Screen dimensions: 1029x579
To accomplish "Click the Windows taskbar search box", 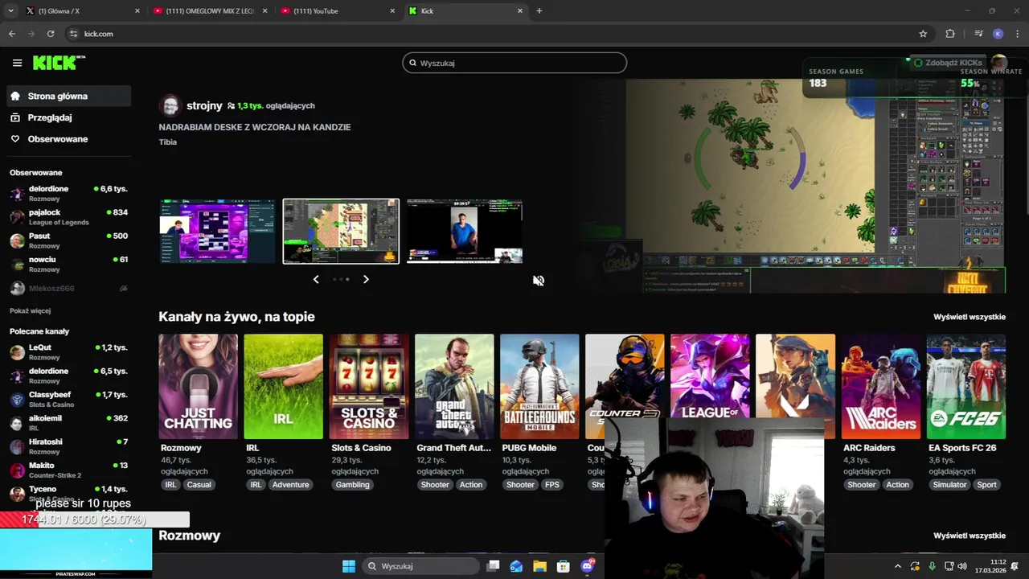I will tap(420, 566).
